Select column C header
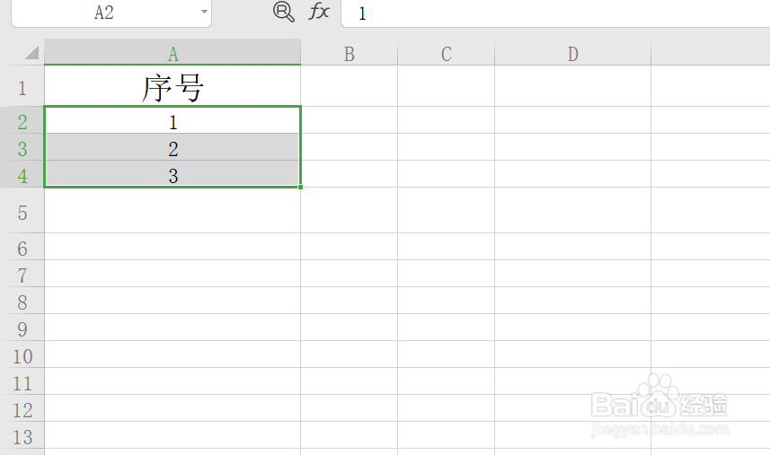The width and height of the screenshot is (770, 455). 446,54
